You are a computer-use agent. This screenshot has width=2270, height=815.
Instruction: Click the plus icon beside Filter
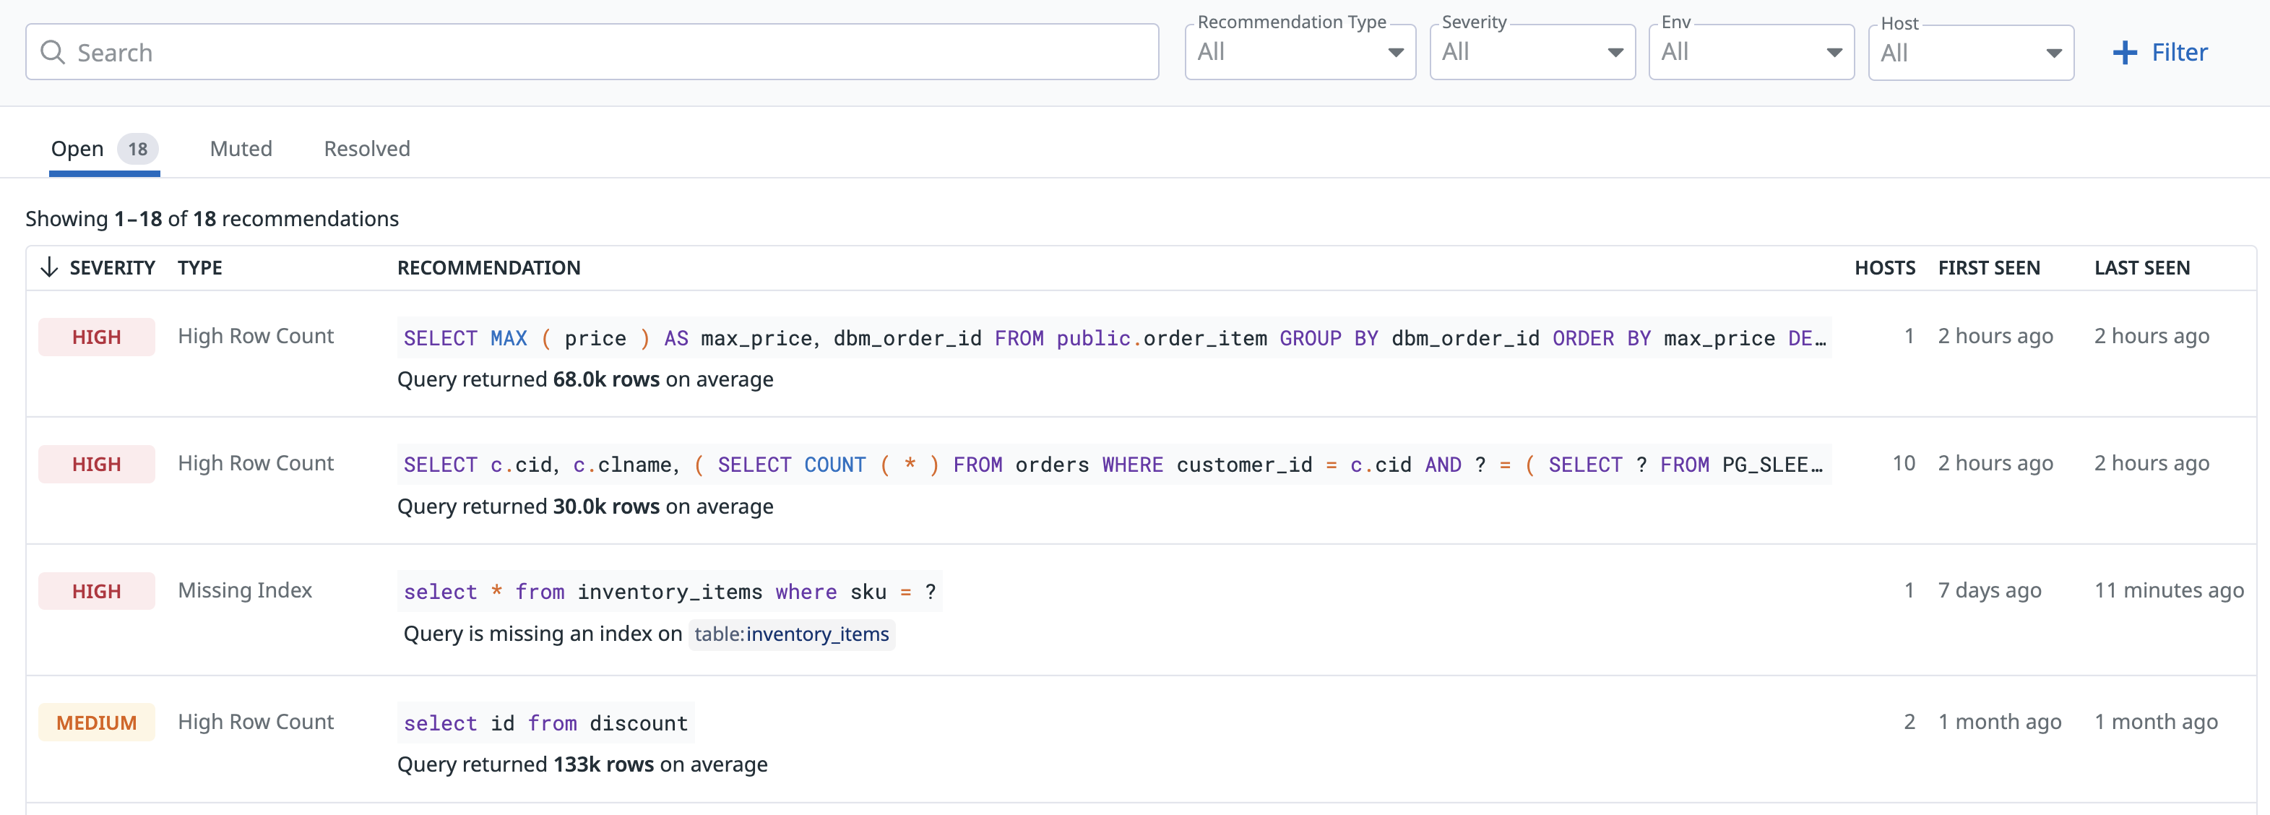[2125, 53]
